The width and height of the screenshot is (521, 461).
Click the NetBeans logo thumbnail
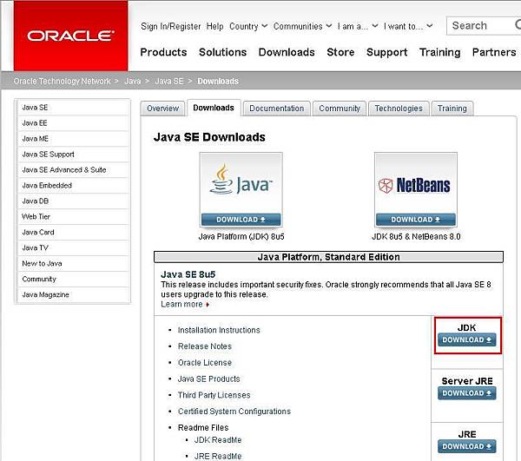[415, 183]
